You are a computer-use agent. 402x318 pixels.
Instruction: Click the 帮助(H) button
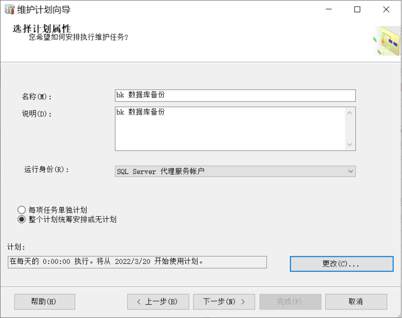pos(45,302)
